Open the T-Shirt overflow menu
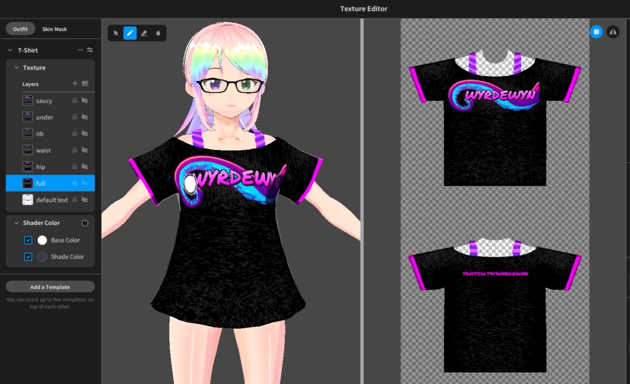630x384 pixels. (x=80, y=50)
